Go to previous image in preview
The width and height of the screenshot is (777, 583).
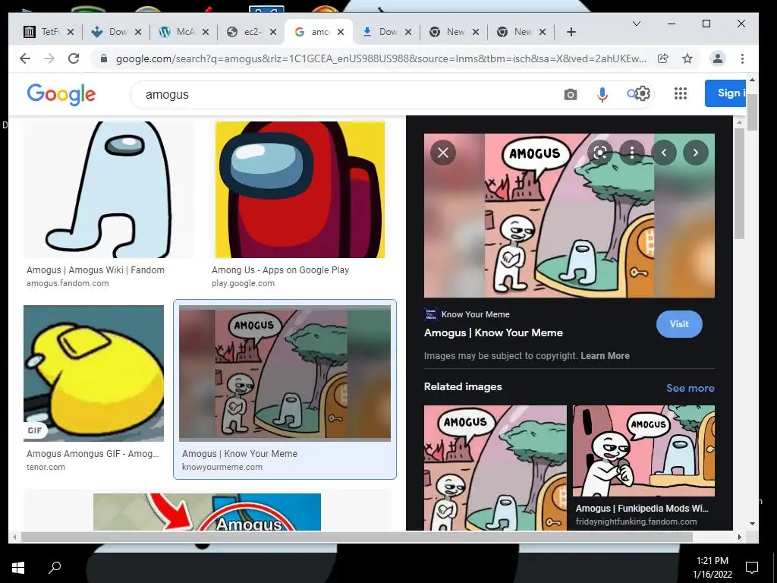(664, 152)
